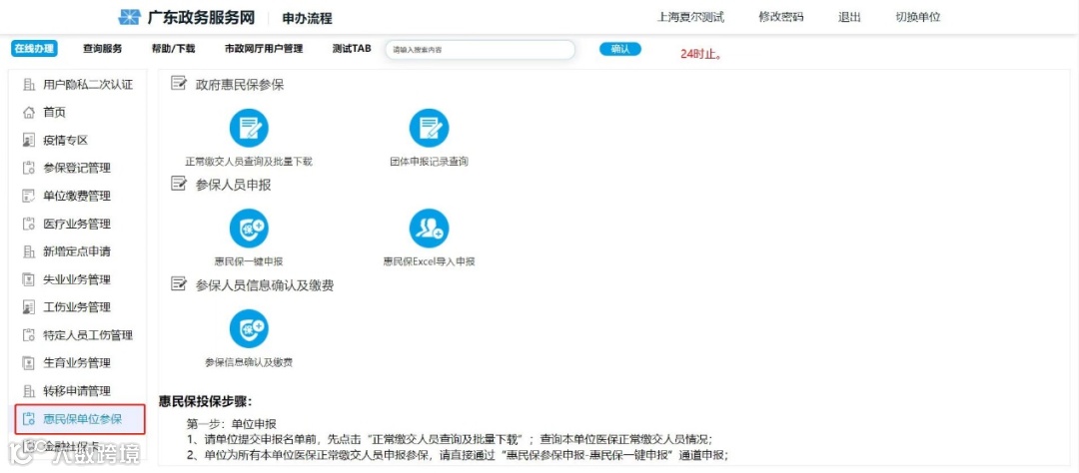Click edit icon beside 参保人员申报 heading
The image size is (1079, 473).
(179, 185)
